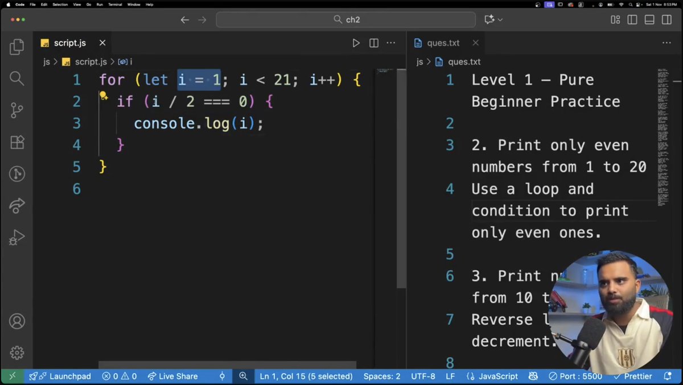
Task: Click the errors and warnings status indicator
Action: [x=119, y=376]
